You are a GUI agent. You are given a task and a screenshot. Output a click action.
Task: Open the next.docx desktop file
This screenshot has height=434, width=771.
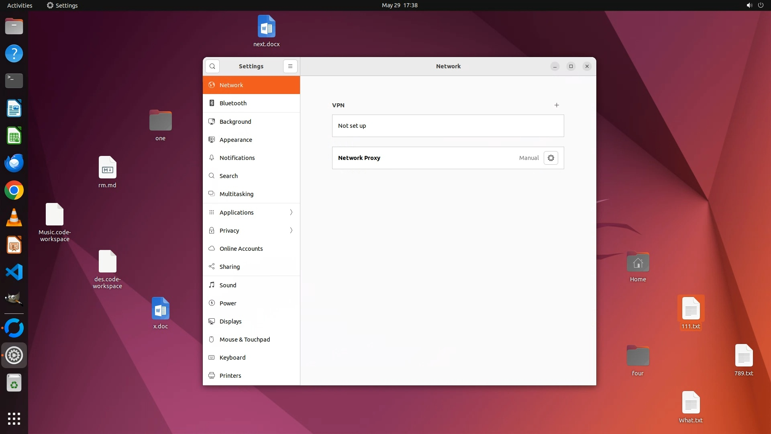point(266,27)
